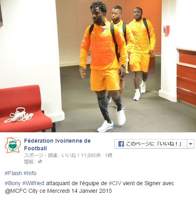Follow the #Bony hashtag link

[13, 183]
